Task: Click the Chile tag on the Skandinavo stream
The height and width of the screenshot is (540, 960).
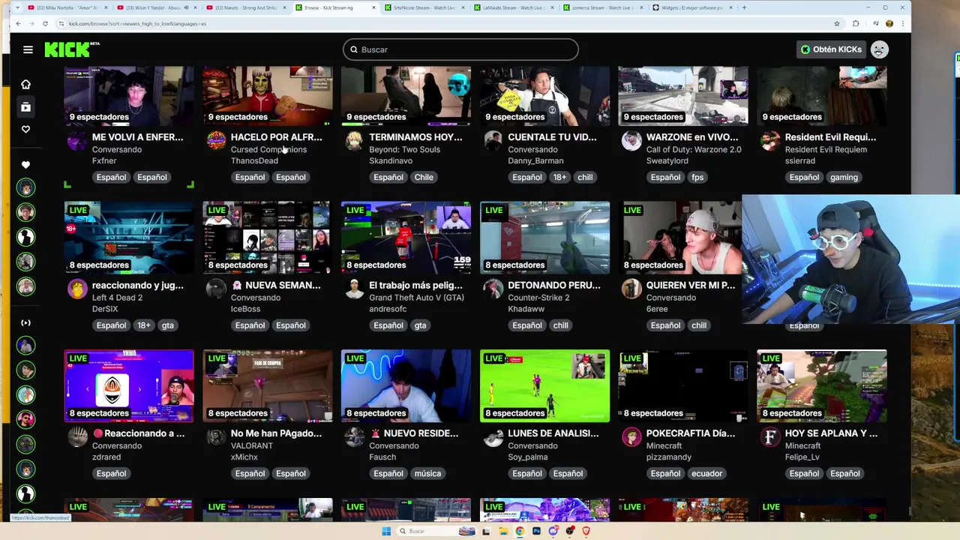Action: coord(424,178)
